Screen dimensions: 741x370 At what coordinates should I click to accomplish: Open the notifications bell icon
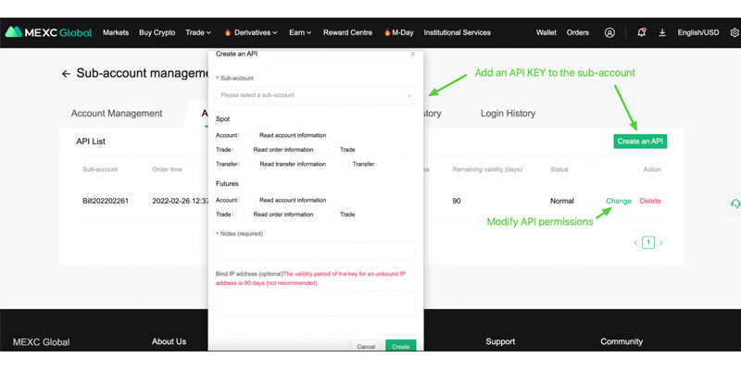tap(641, 32)
